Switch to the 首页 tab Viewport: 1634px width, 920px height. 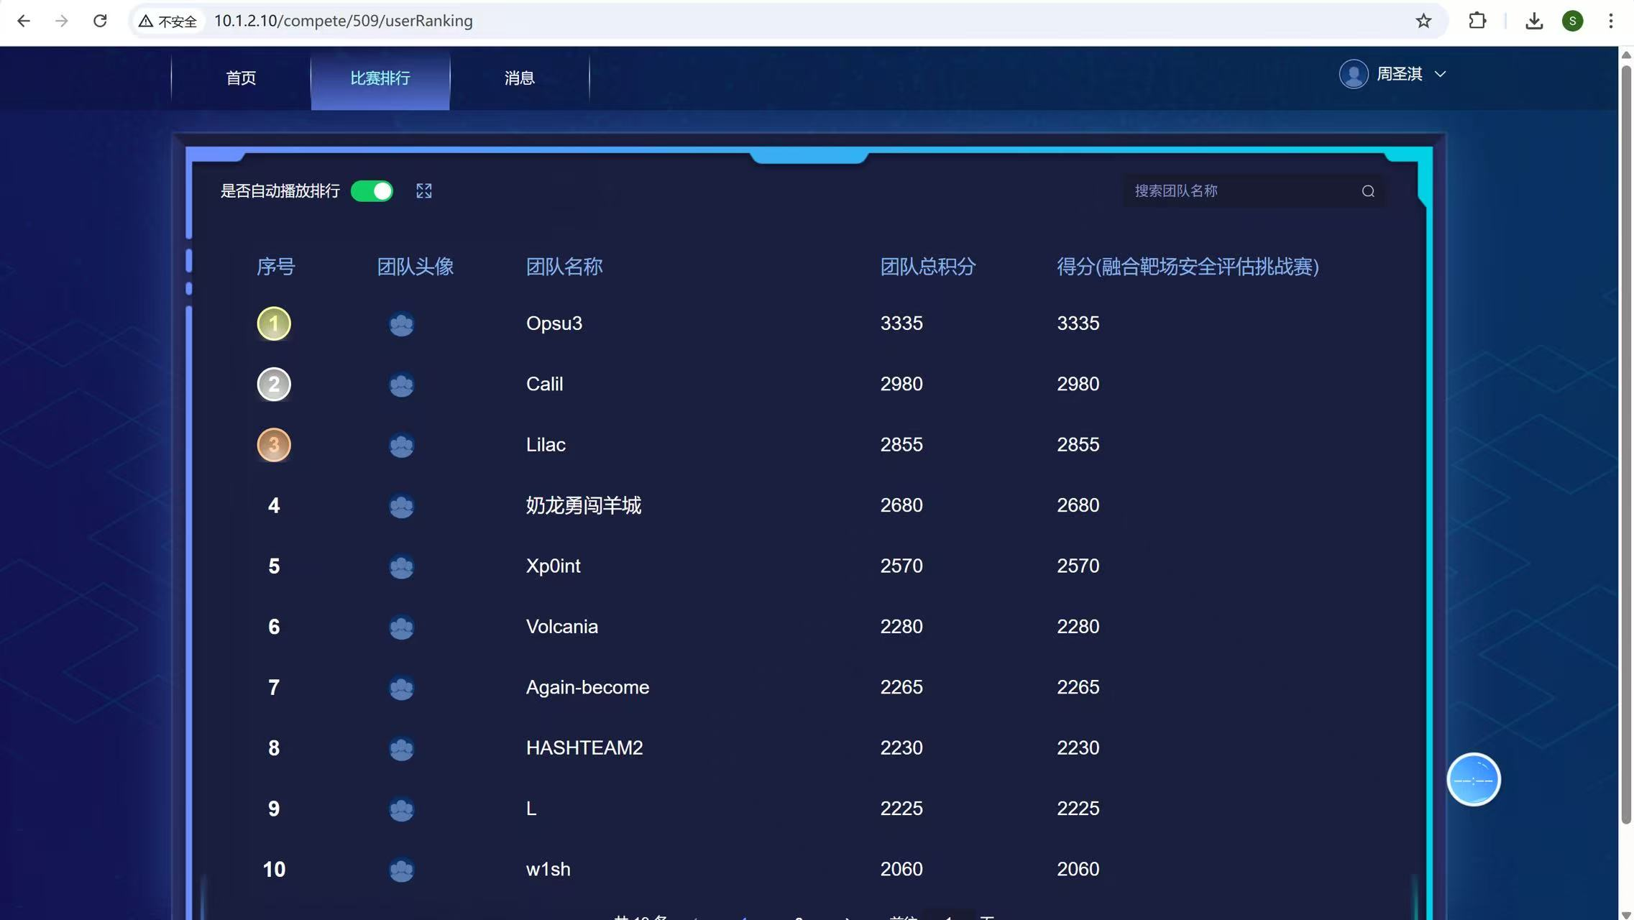[x=241, y=78]
